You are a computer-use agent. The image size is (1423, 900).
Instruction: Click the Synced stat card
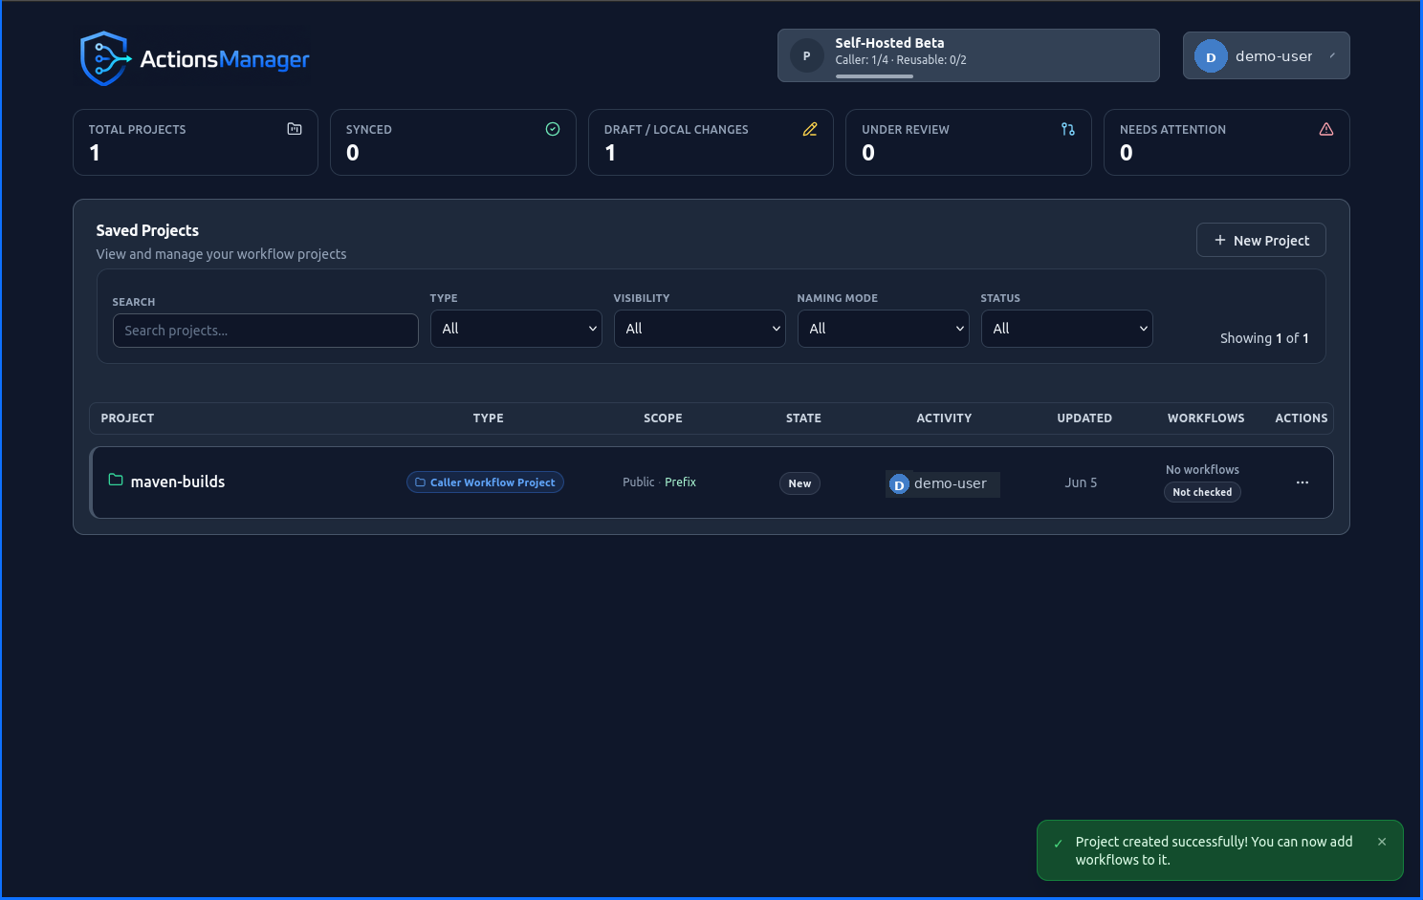pos(453,142)
